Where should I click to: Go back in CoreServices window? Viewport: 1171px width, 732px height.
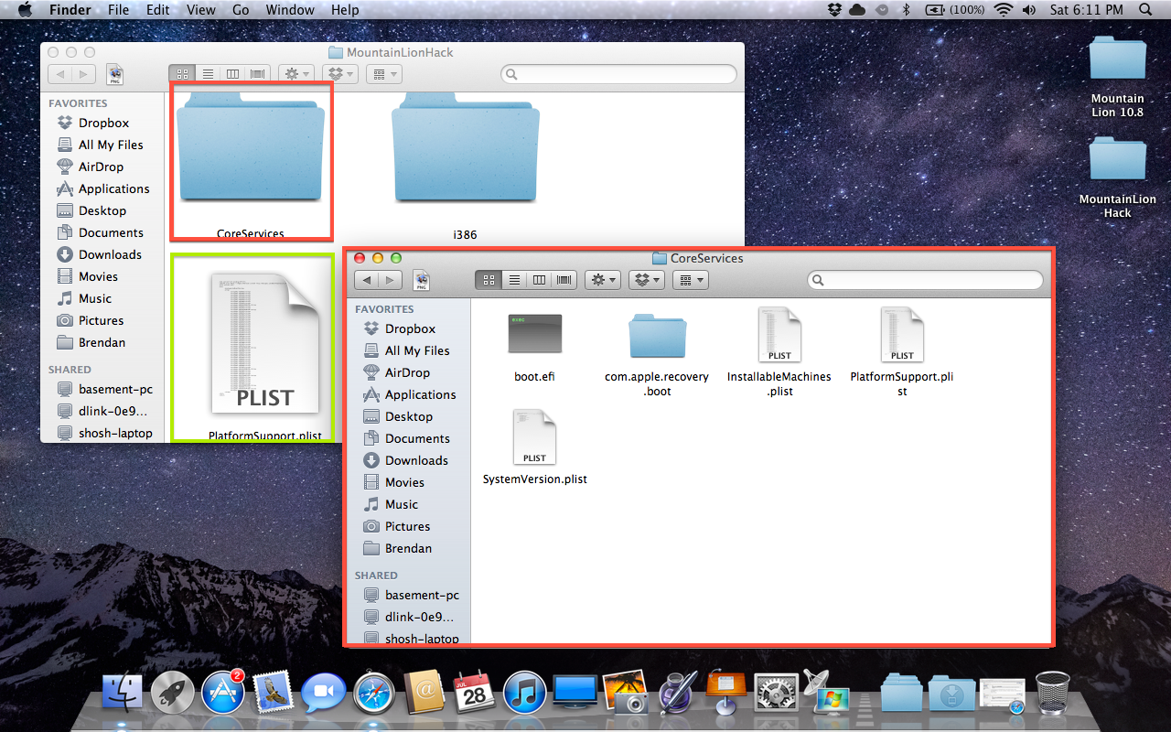(x=367, y=280)
